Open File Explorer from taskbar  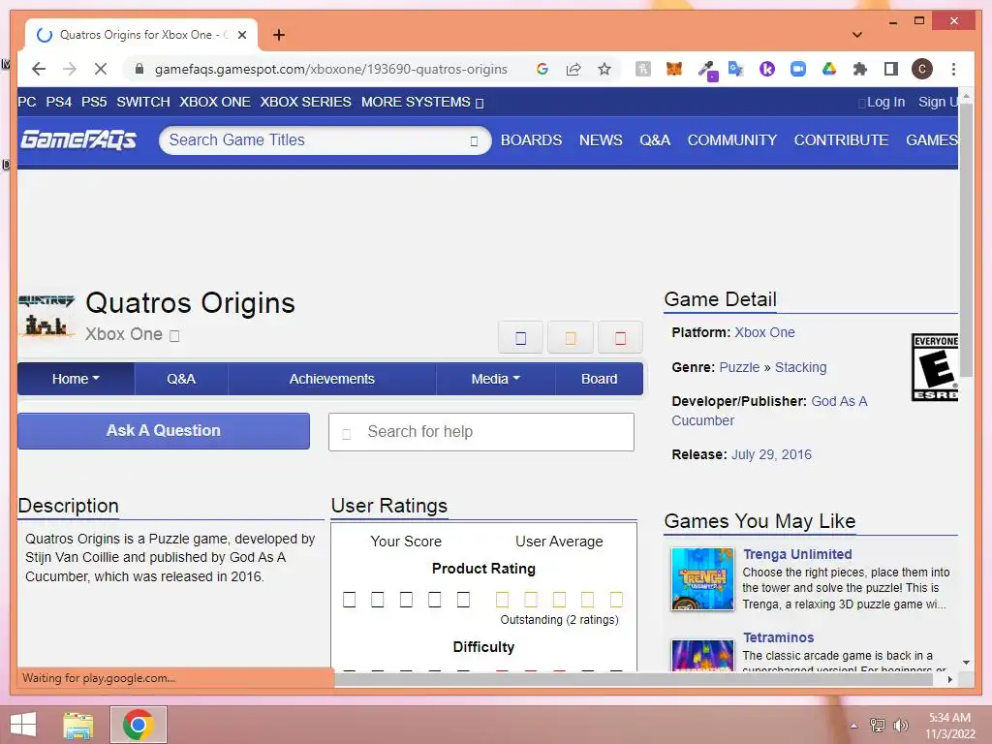78,725
